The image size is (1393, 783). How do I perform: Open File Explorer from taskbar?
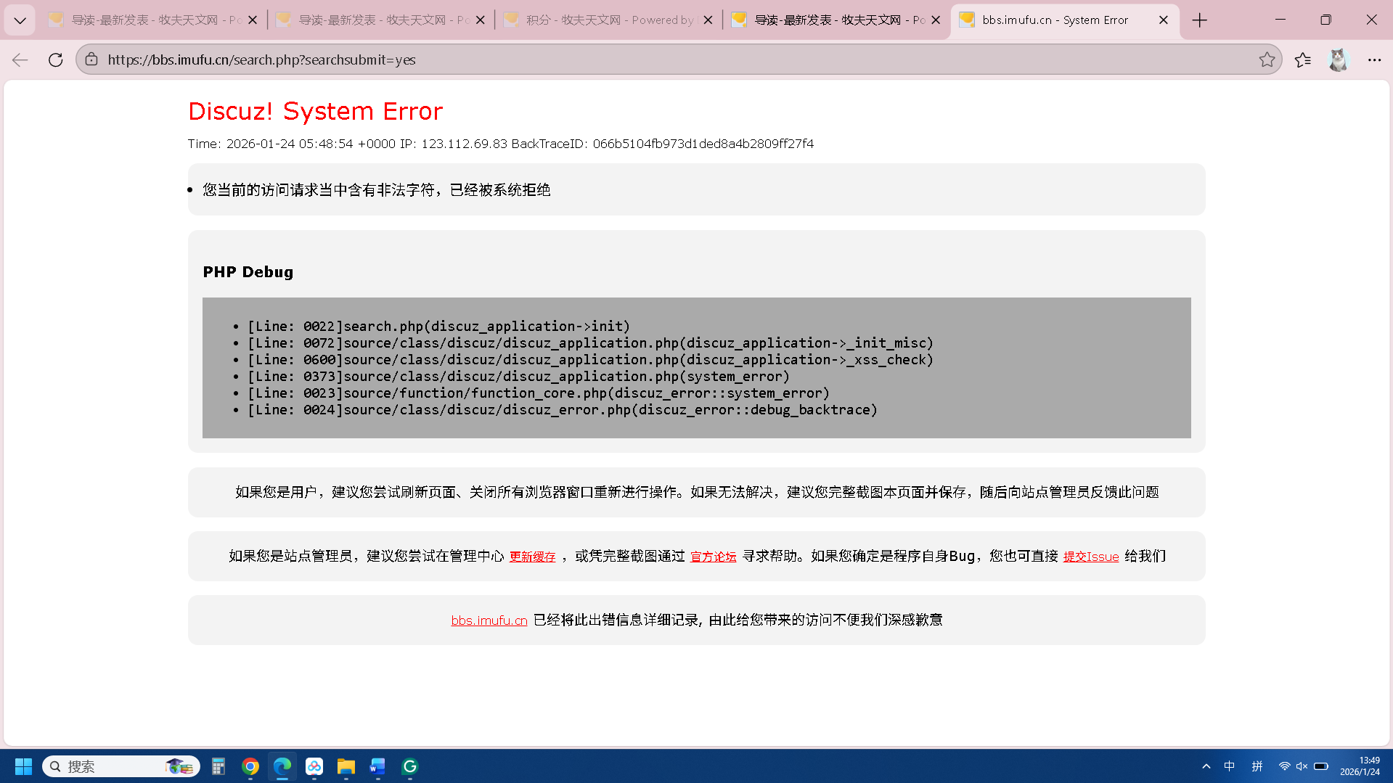[346, 766]
